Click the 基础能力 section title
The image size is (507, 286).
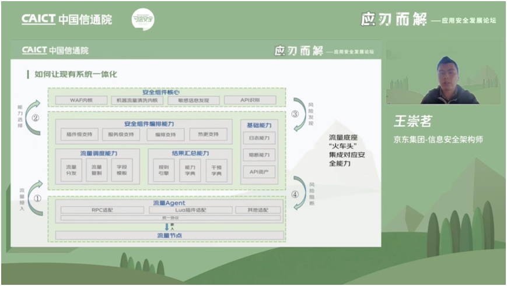(x=259, y=125)
